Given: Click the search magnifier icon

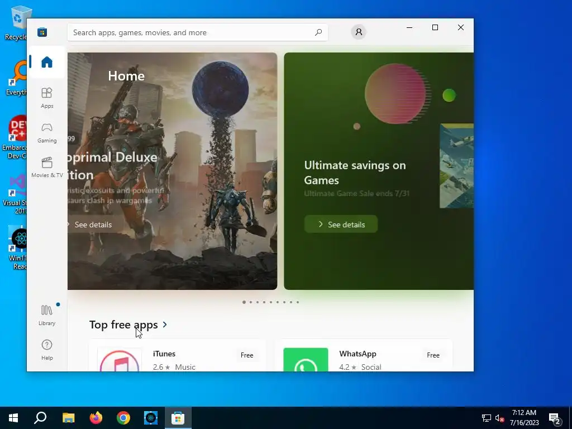Looking at the screenshot, I should (318, 32).
